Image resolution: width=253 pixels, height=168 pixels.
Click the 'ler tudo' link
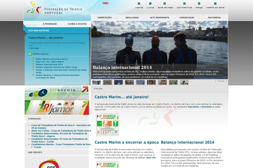34,48
